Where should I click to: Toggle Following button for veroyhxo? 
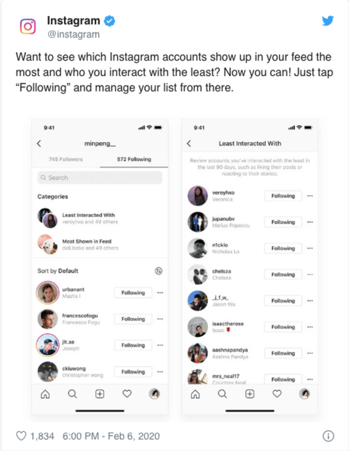point(283,196)
